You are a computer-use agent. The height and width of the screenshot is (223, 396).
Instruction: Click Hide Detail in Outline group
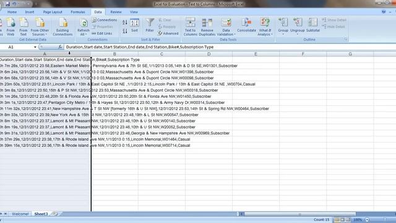pos(334,27)
